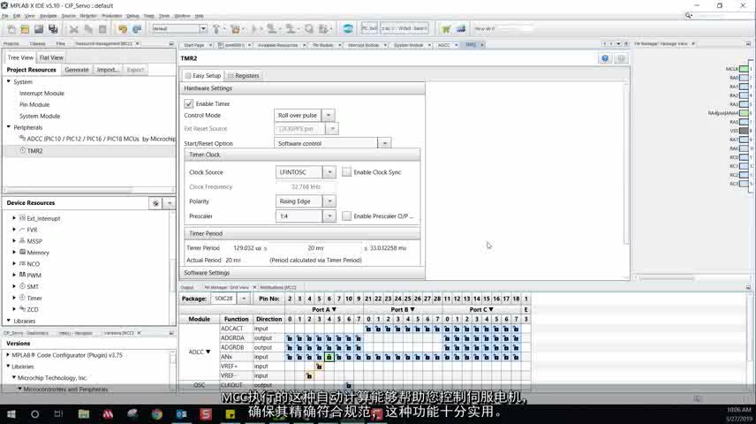Click the undo icon in the toolbar
The image size is (756, 424).
[x=123, y=29]
